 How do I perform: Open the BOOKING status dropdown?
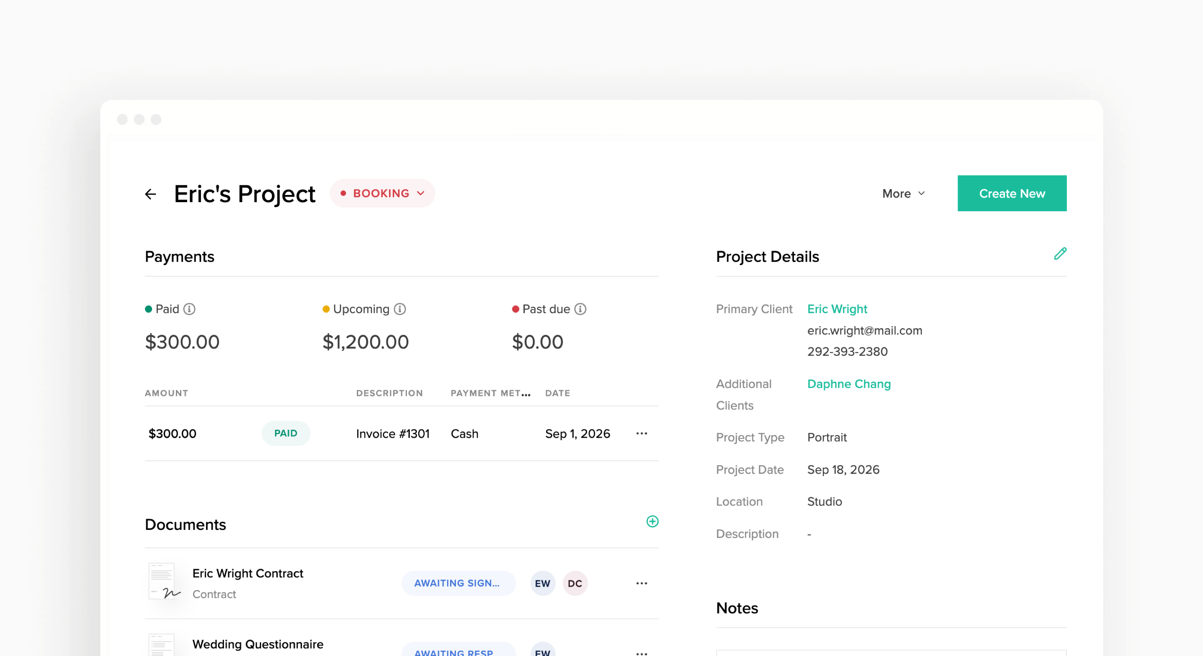pos(382,193)
